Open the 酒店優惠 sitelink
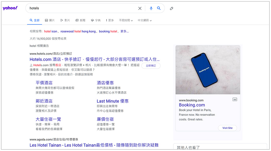The image size is (271, 151). point(105,83)
